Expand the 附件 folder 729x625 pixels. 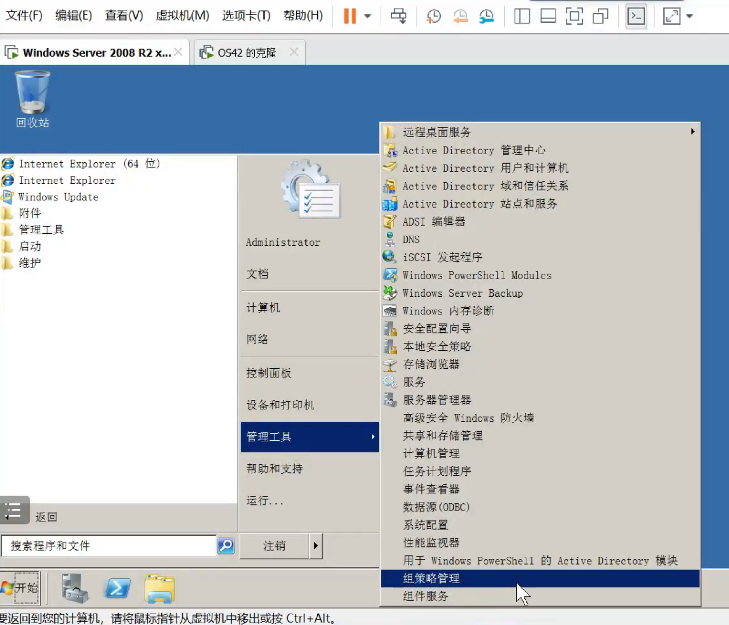[30, 213]
